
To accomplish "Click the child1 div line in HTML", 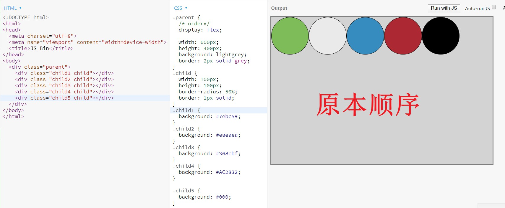I will (x=64, y=73).
